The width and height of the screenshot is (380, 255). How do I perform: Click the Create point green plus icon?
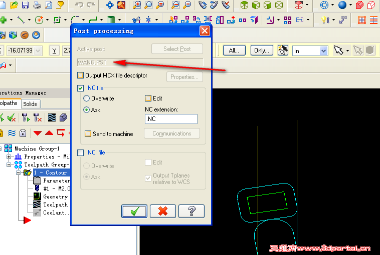coord(3,20)
